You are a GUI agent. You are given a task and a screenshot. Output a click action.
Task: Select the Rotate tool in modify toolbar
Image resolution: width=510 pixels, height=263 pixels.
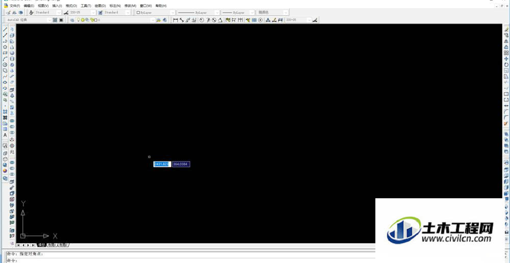click(506, 65)
